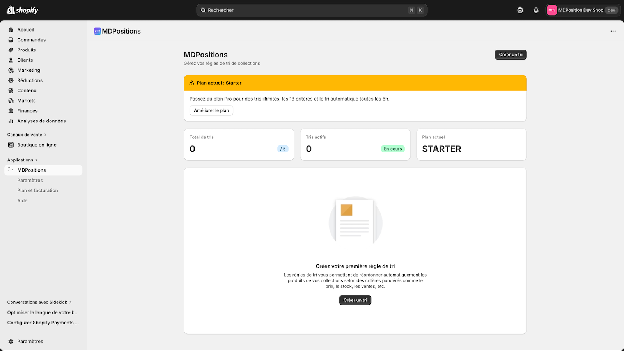
Task: Expand the Canaux de vente section
Action: tap(26, 134)
